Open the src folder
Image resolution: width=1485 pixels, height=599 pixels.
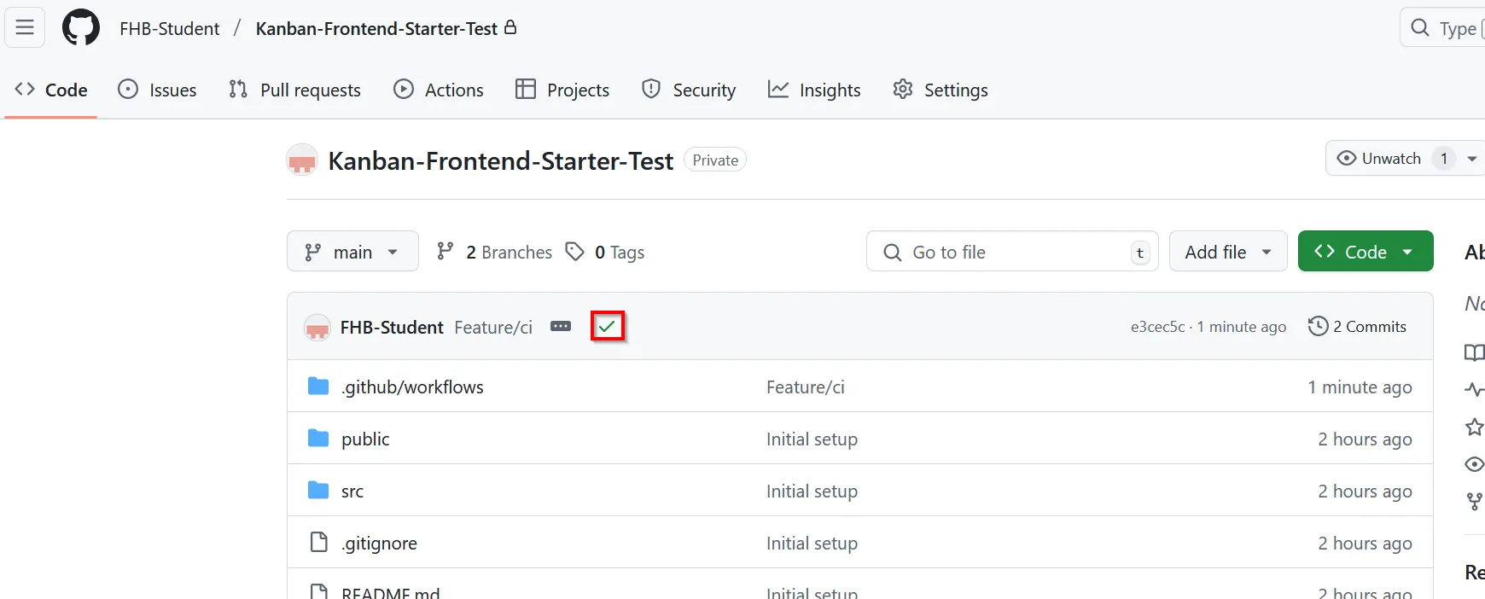point(352,491)
